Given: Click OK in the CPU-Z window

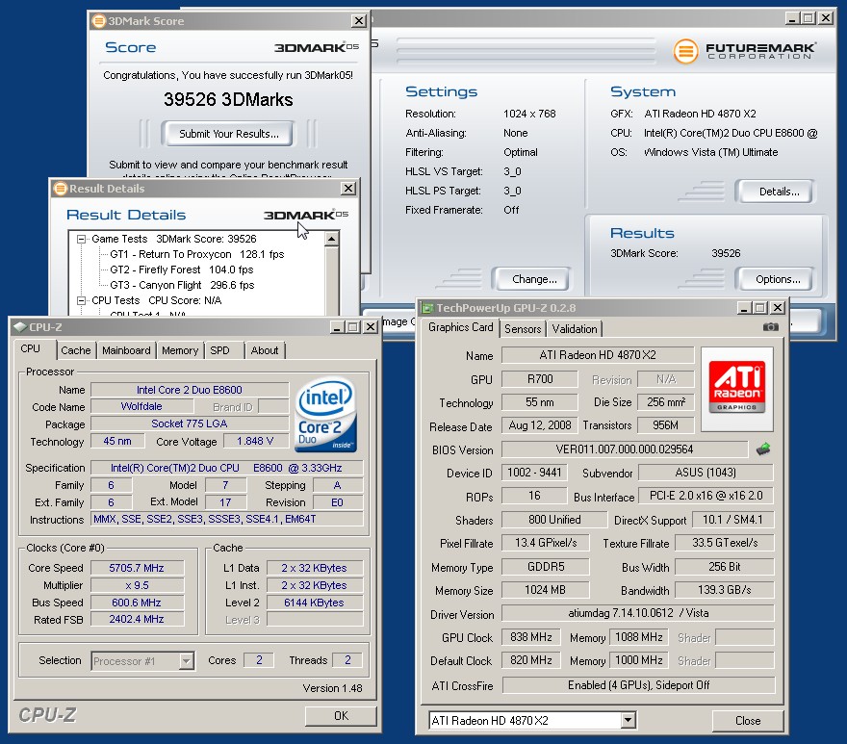Looking at the screenshot, I should click(x=341, y=715).
